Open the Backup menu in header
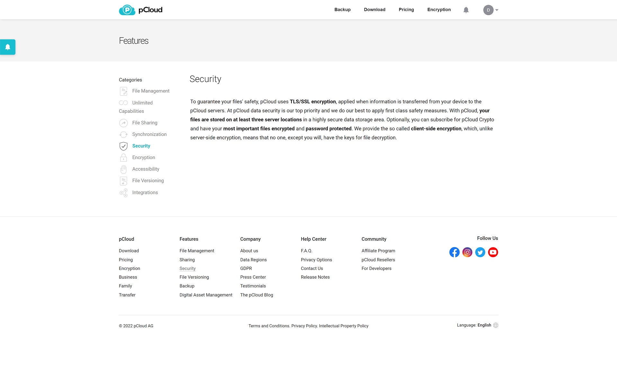617x367 pixels. [343, 10]
